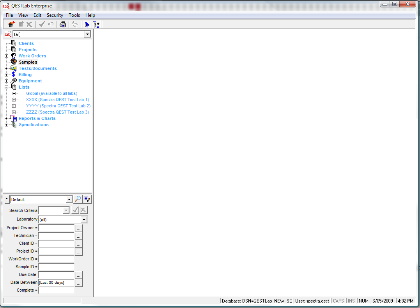Collapse the search panel using up arrow
This screenshot has height=308, width=420.
(7, 199)
